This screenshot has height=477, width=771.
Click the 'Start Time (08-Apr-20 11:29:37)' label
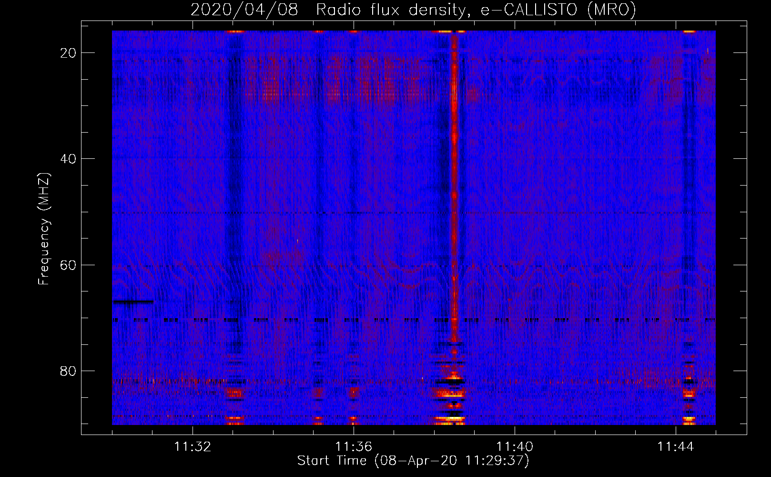(x=413, y=461)
